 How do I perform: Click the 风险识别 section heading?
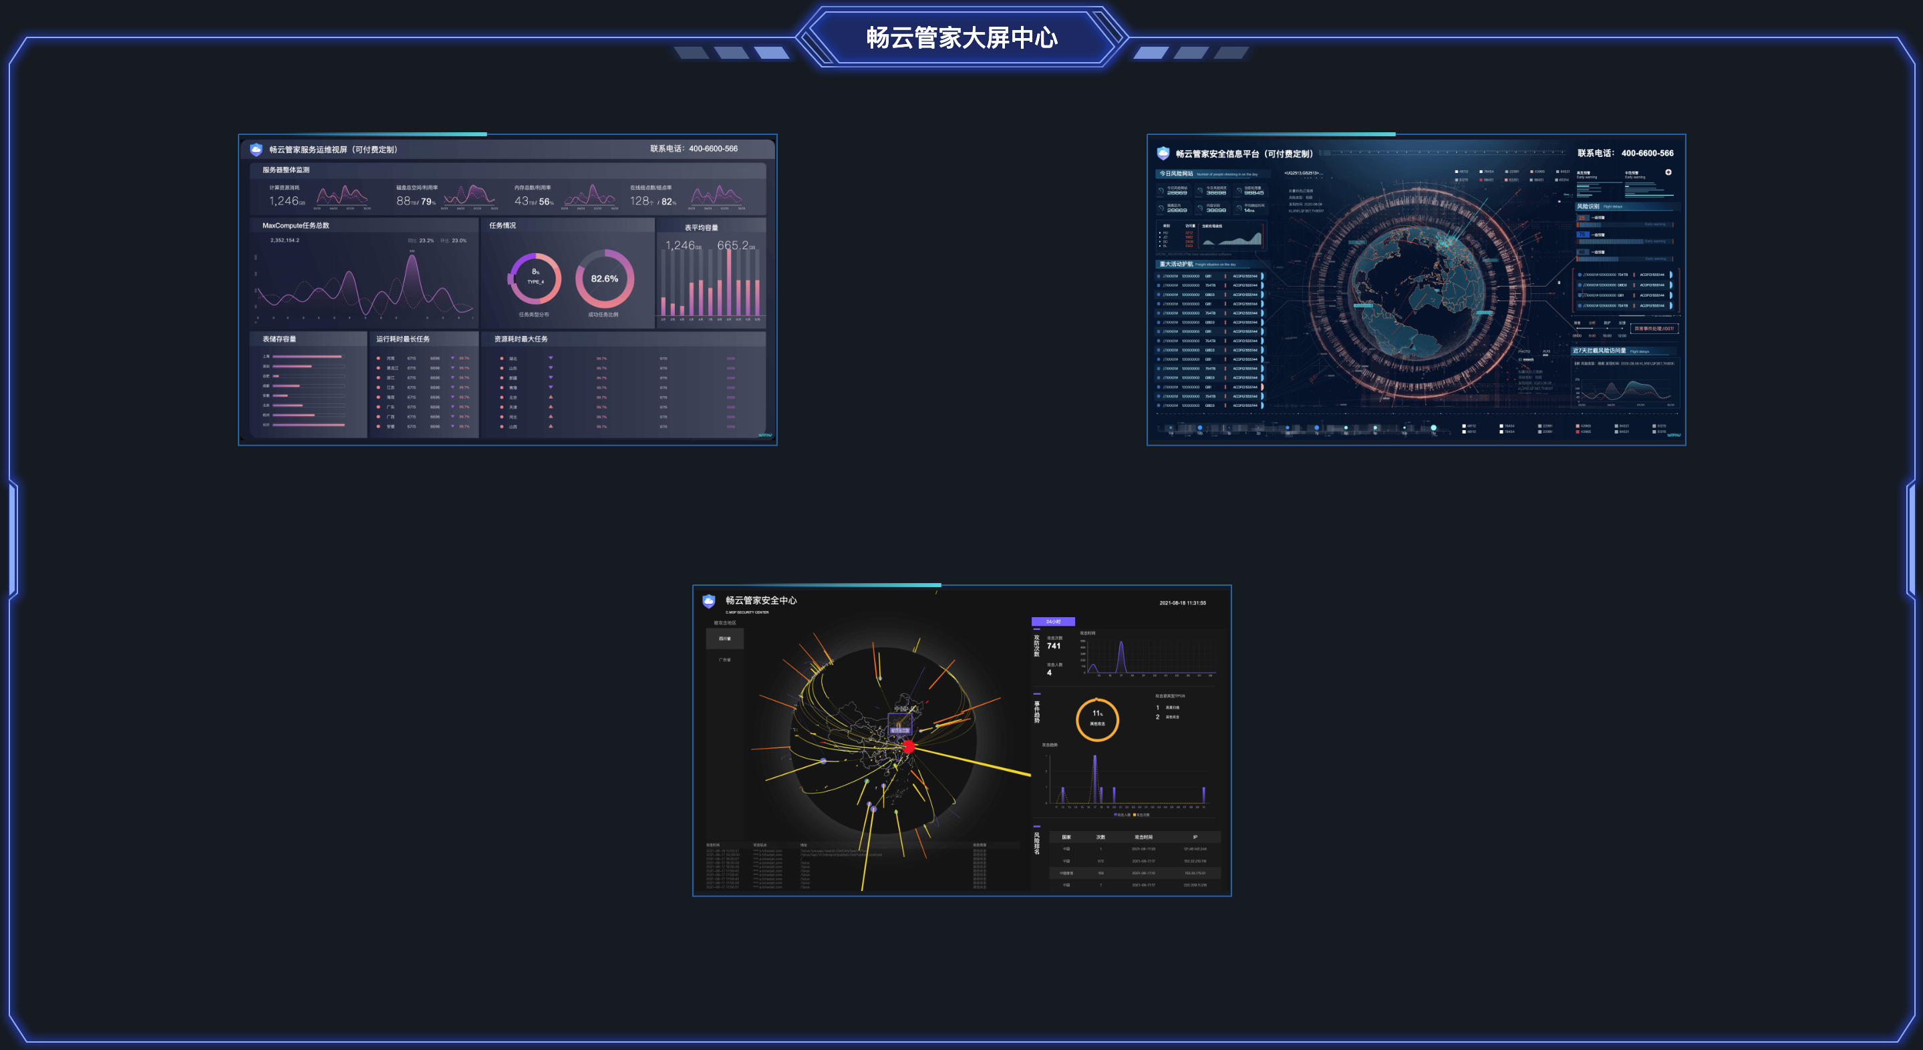[1588, 206]
